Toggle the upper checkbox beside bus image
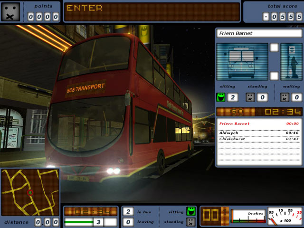Viewport: 304px width, 228px height. (274, 47)
